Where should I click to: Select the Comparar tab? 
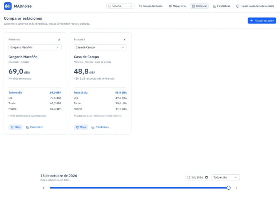(x=199, y=6)
